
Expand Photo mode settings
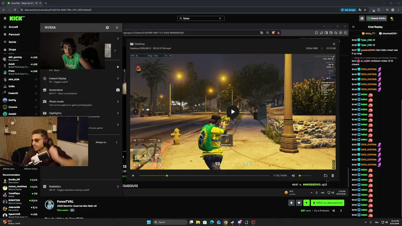click(x=118, y=102)
